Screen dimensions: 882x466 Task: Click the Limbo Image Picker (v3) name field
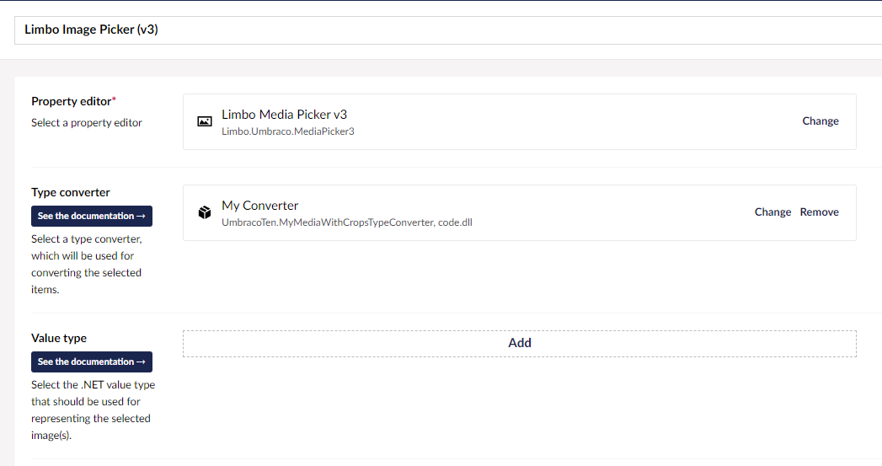[x=448, y=29]
